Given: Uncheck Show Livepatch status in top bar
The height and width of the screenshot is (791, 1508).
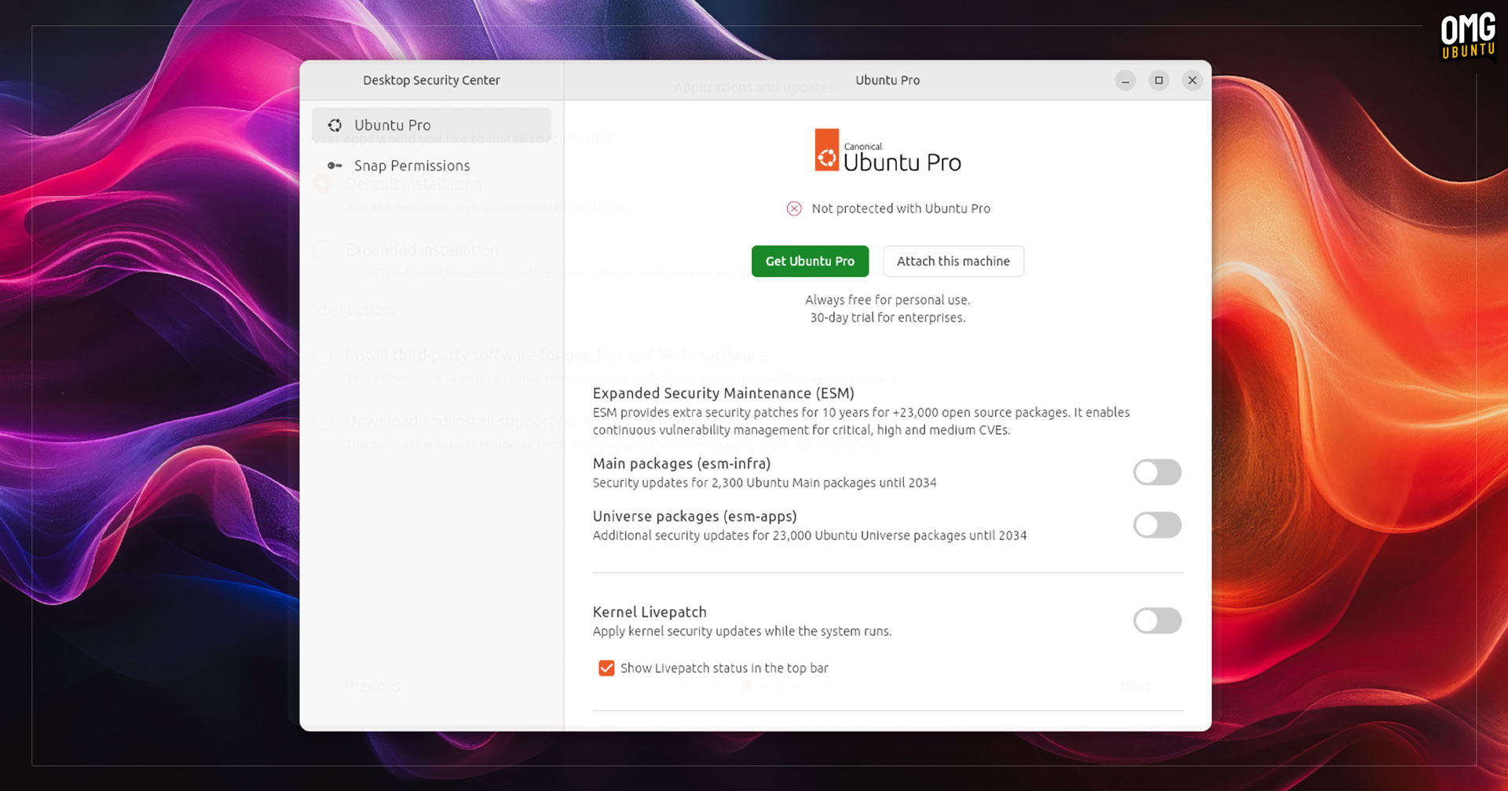Looking at the screenshot, I should [606, 668].
